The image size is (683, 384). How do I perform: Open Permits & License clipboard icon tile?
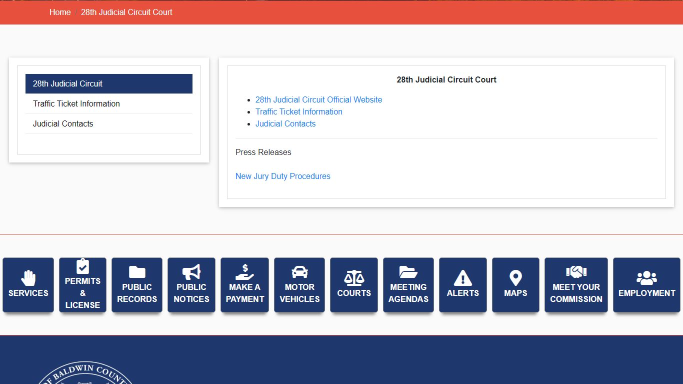pos(82,266)
